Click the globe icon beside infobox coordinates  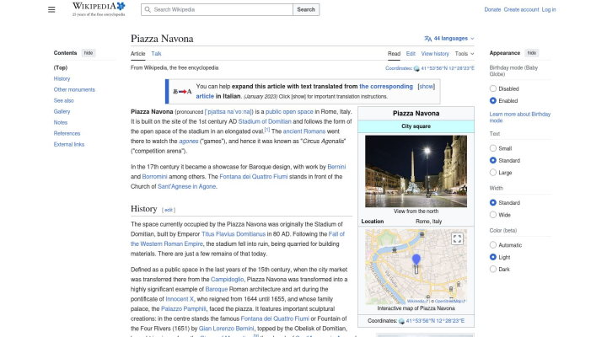[x=401, y=321]
